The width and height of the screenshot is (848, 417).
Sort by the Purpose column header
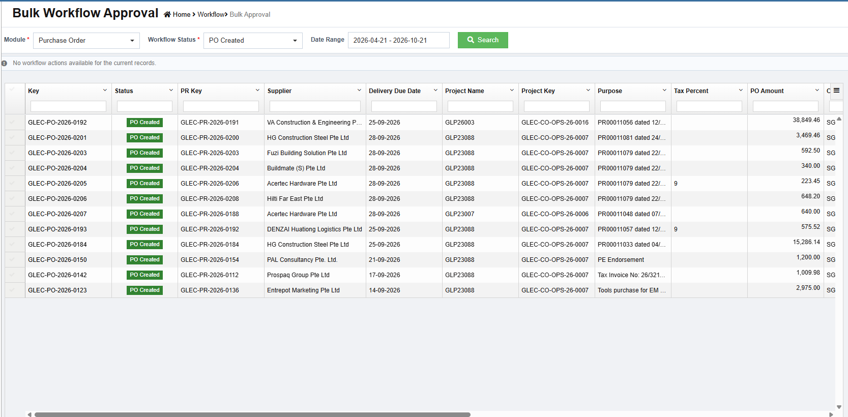click(x=610, y=91)
